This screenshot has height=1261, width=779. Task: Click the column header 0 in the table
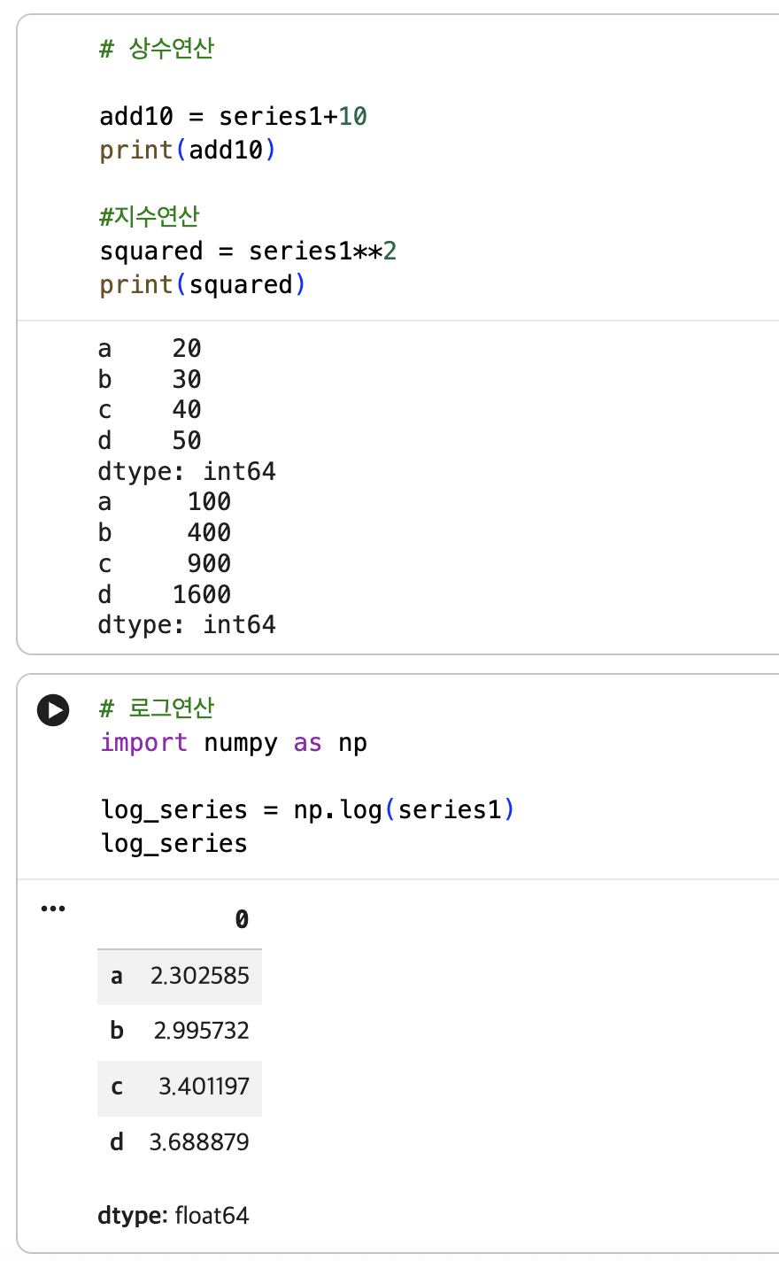242,920
